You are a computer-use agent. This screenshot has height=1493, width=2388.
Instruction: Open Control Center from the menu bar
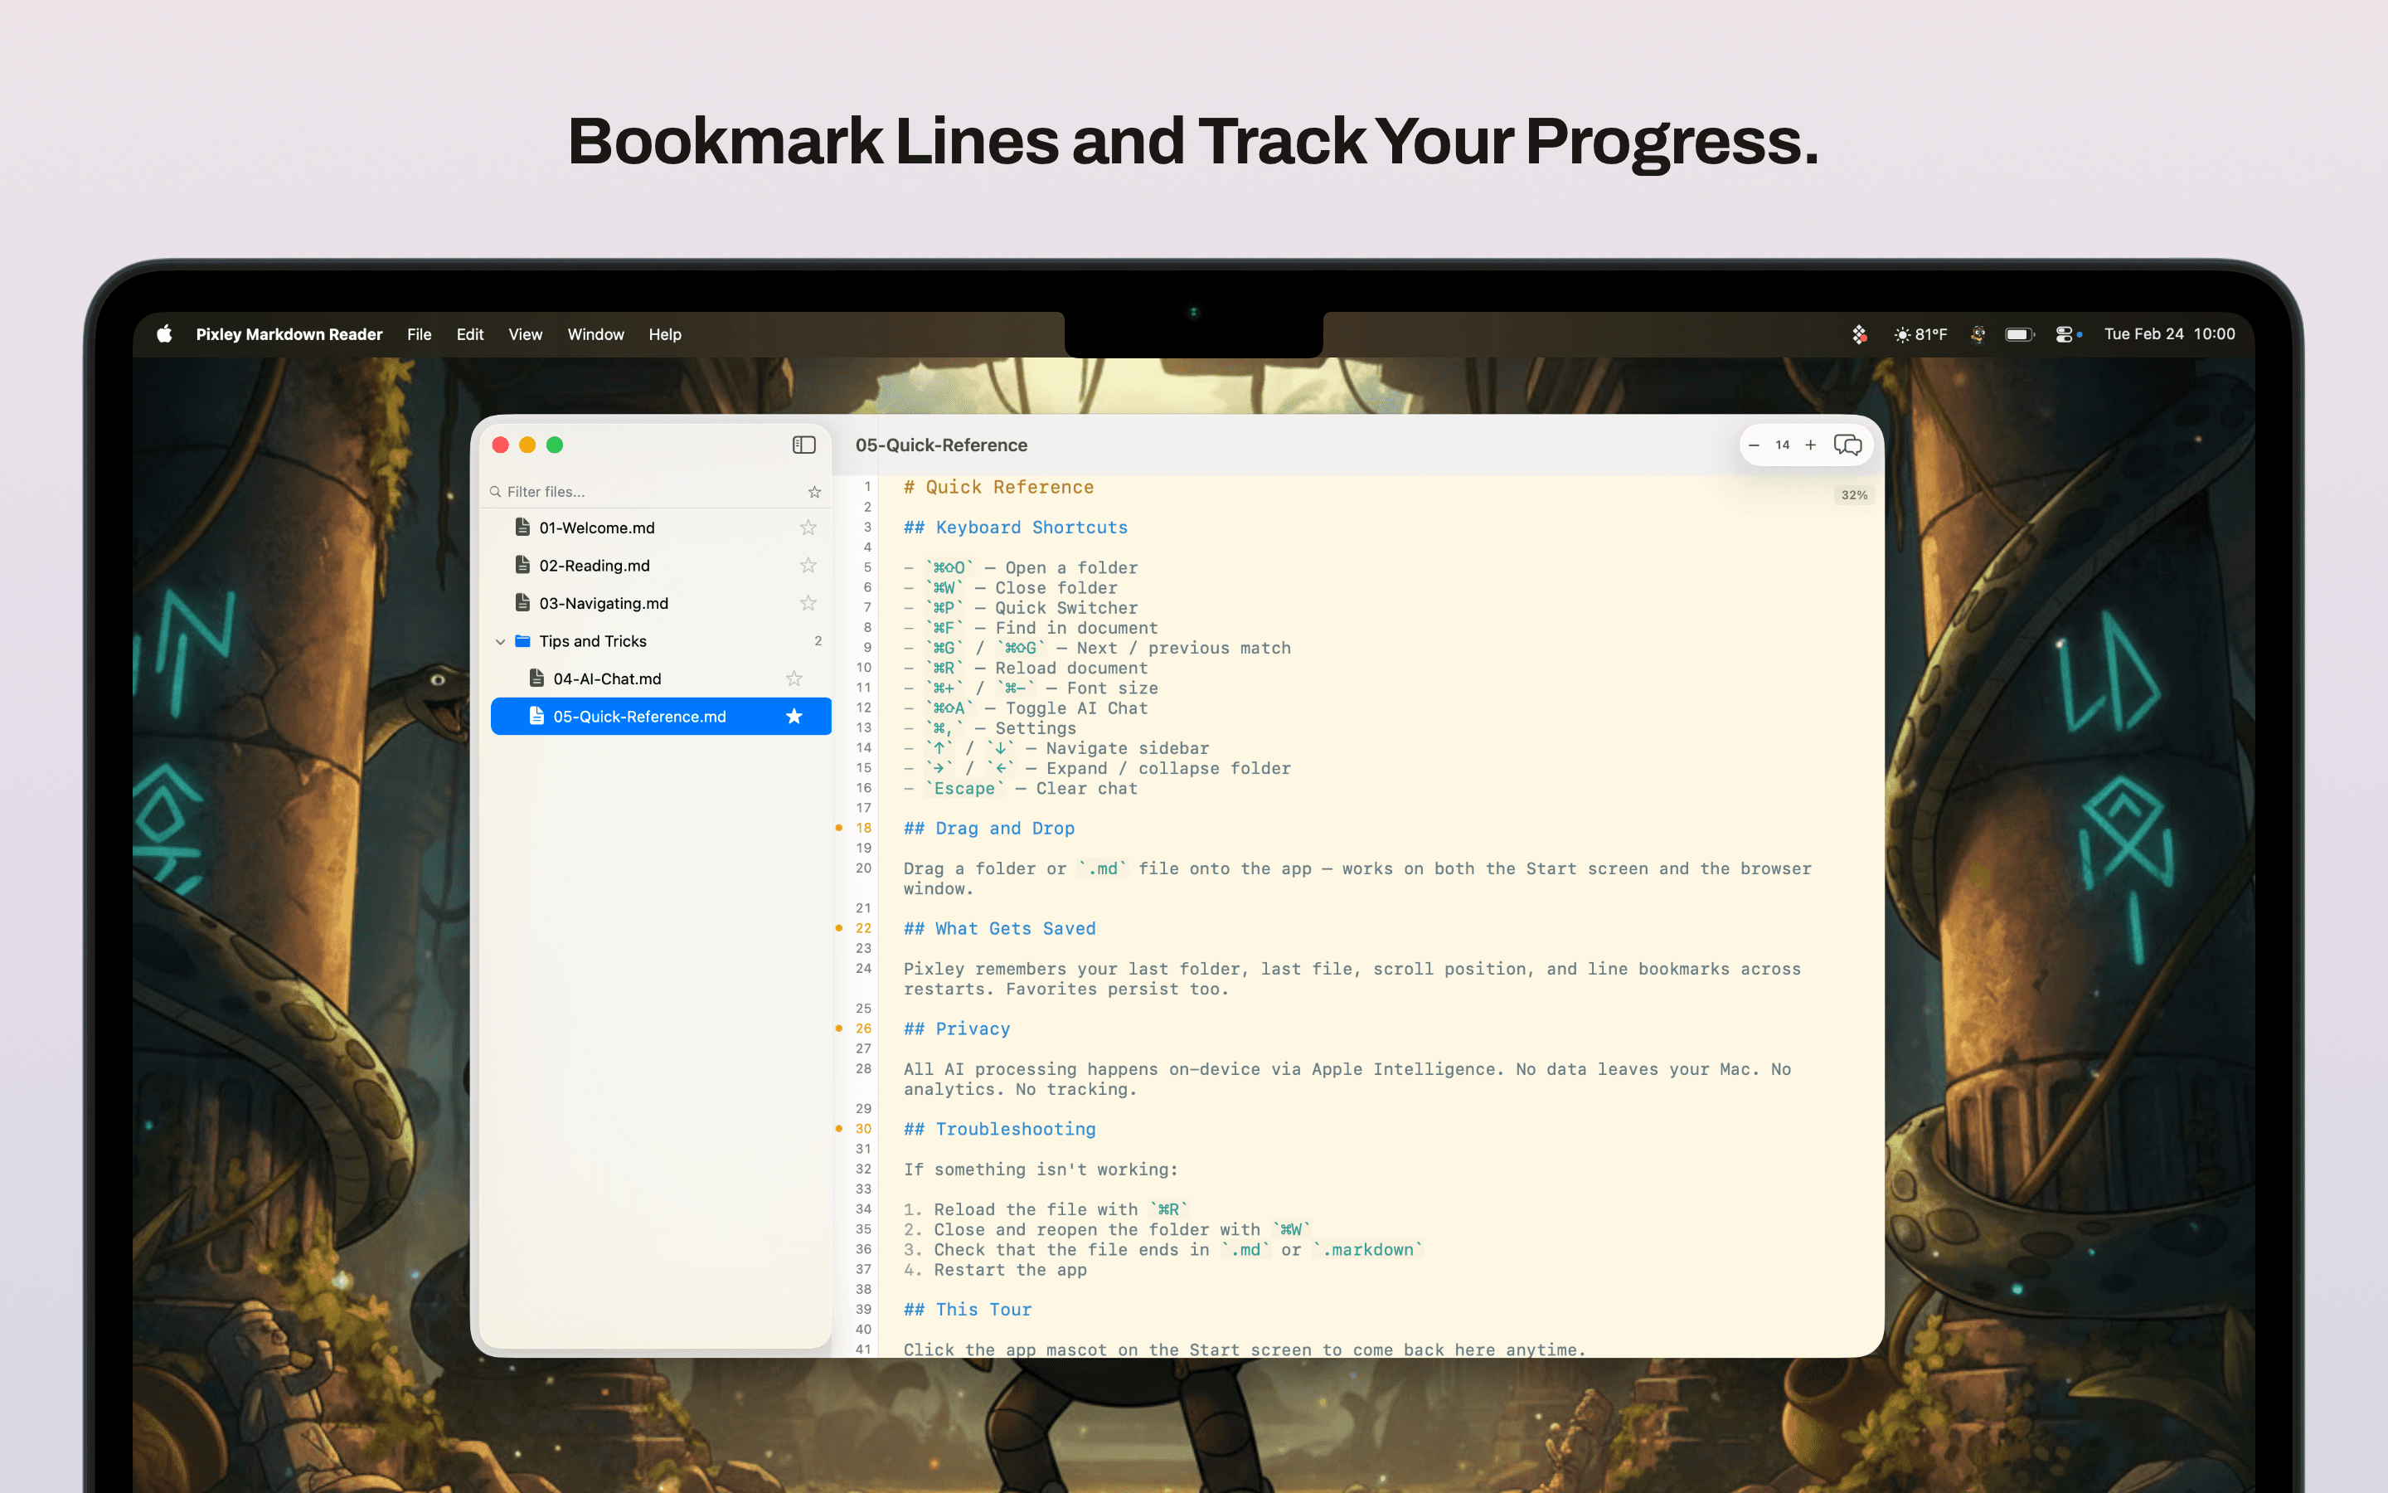[x=2065, y=333]
